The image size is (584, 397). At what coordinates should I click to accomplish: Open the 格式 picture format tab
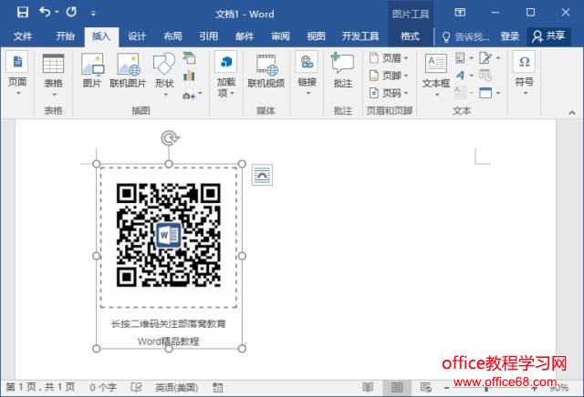(410, 36)
